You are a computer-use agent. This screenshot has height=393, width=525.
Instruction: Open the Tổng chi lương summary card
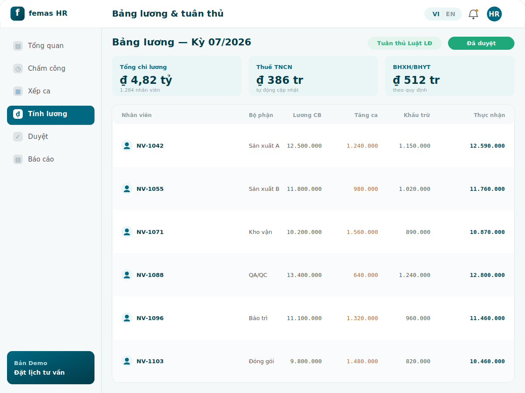[177, 76]
